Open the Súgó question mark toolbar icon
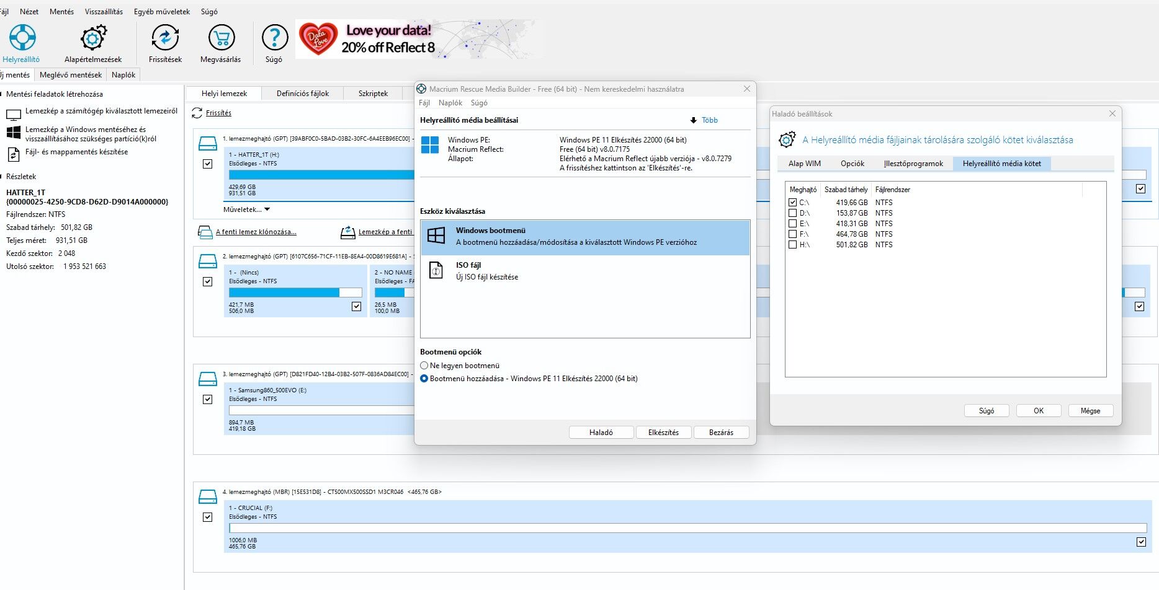Viewport: 1159px width, 590px height. pos(274,38)
